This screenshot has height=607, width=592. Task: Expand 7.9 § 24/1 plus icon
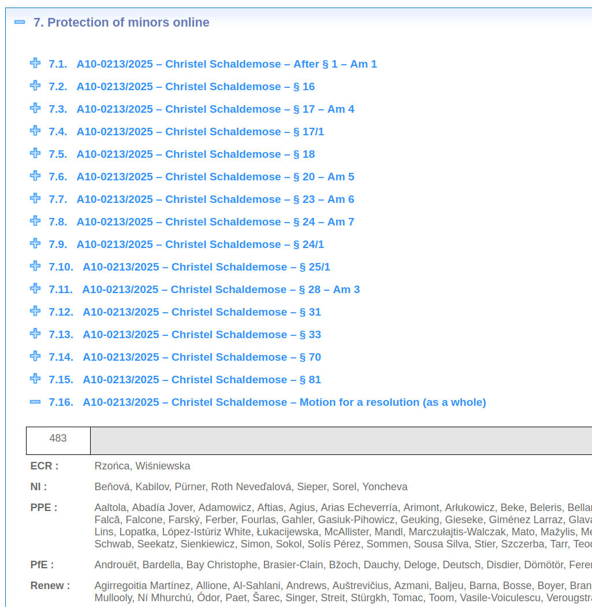pos(35,243)
